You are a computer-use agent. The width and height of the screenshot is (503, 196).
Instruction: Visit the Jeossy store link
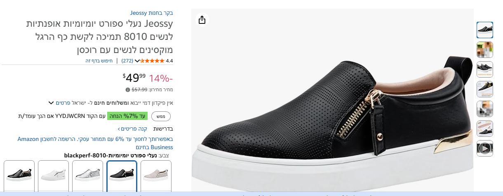click(x=157, y=13)
